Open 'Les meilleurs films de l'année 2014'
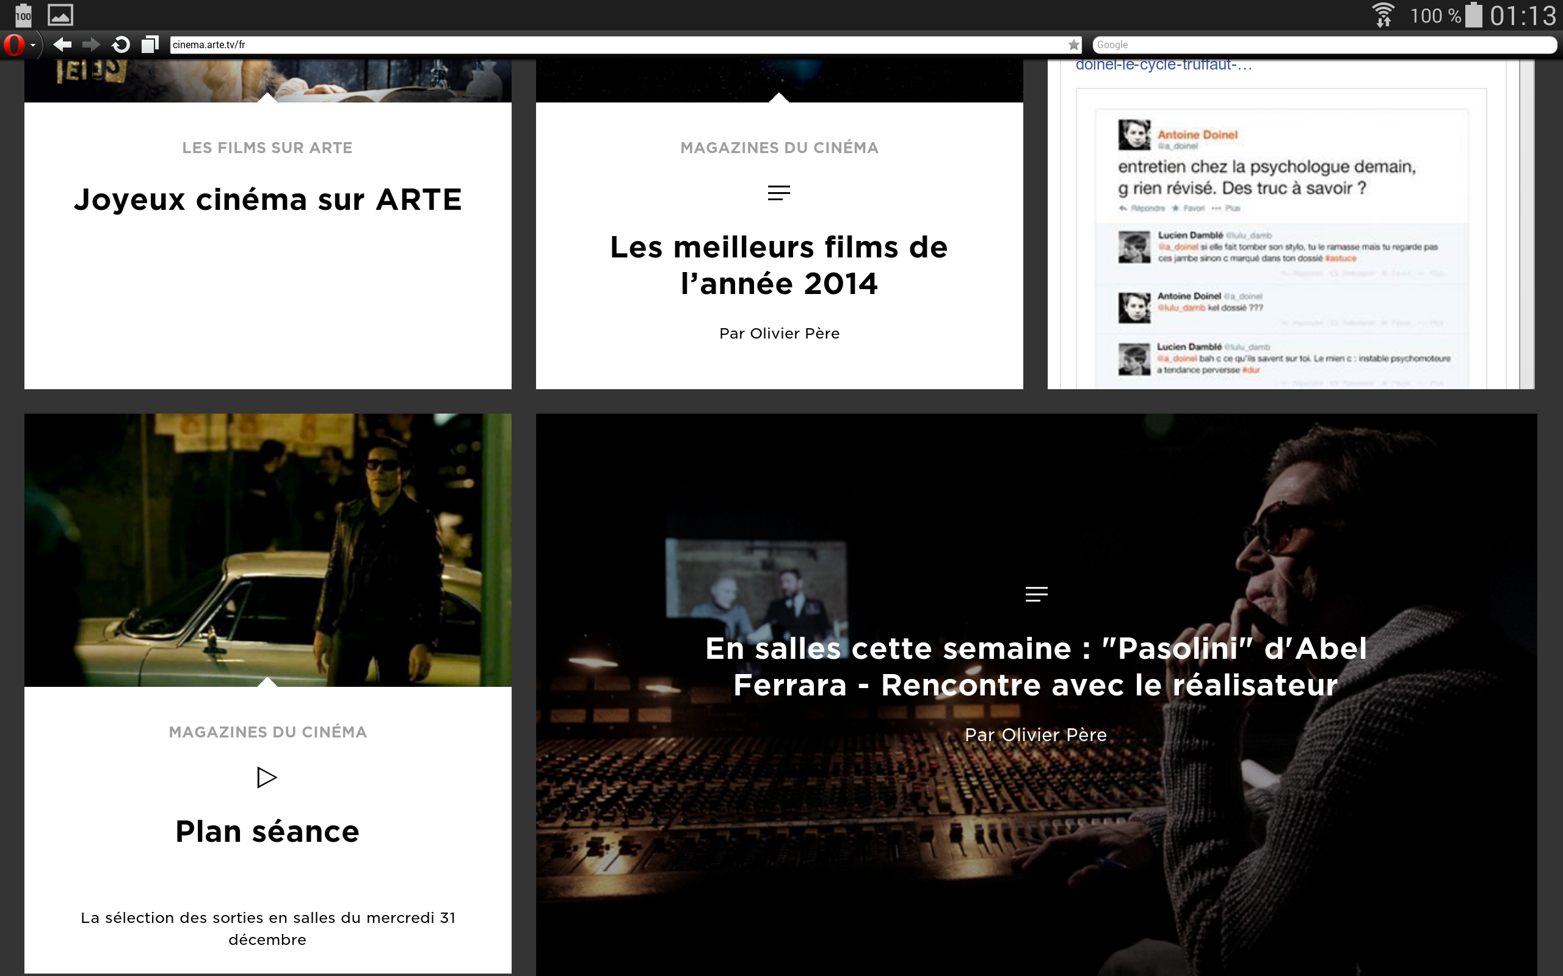Image resolution: width=1563 pixels, height=976 pixels. tap(779, 265)
